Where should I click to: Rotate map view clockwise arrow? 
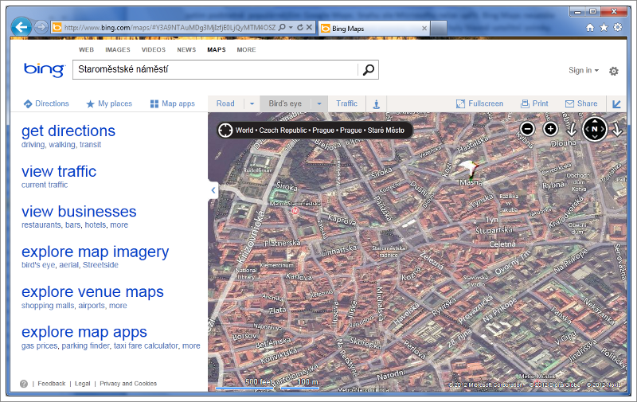(x=616, y=129)
